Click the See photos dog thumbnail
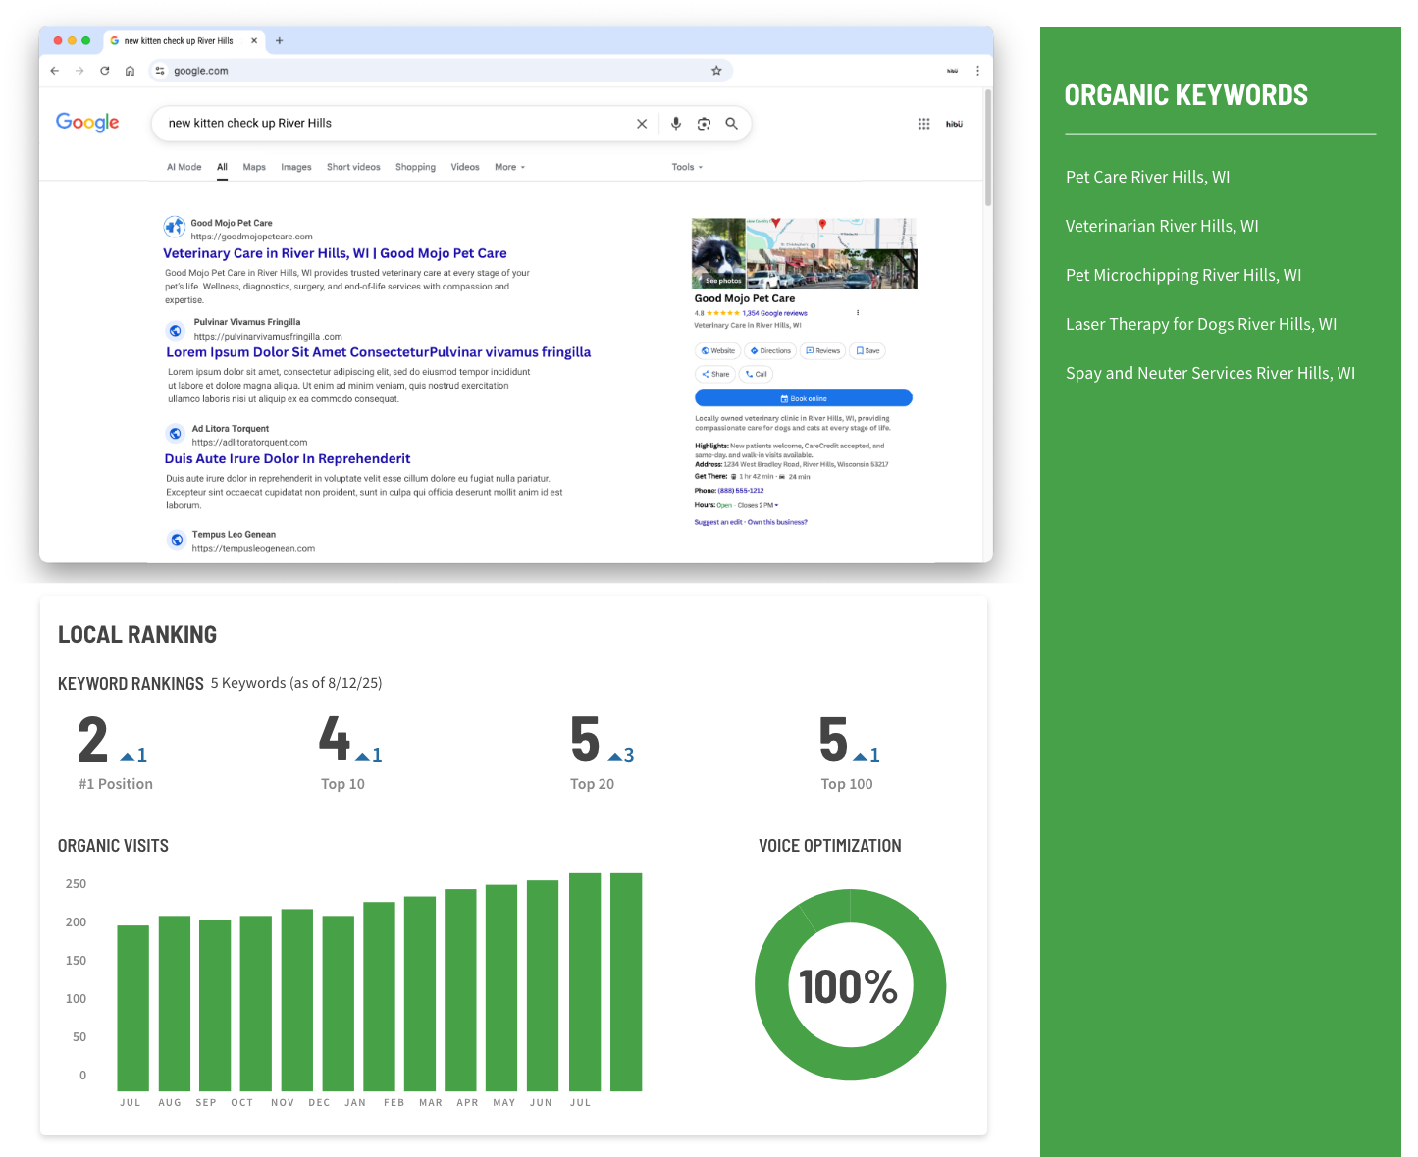1418x1157 pixels. click(x=718, y=253)
